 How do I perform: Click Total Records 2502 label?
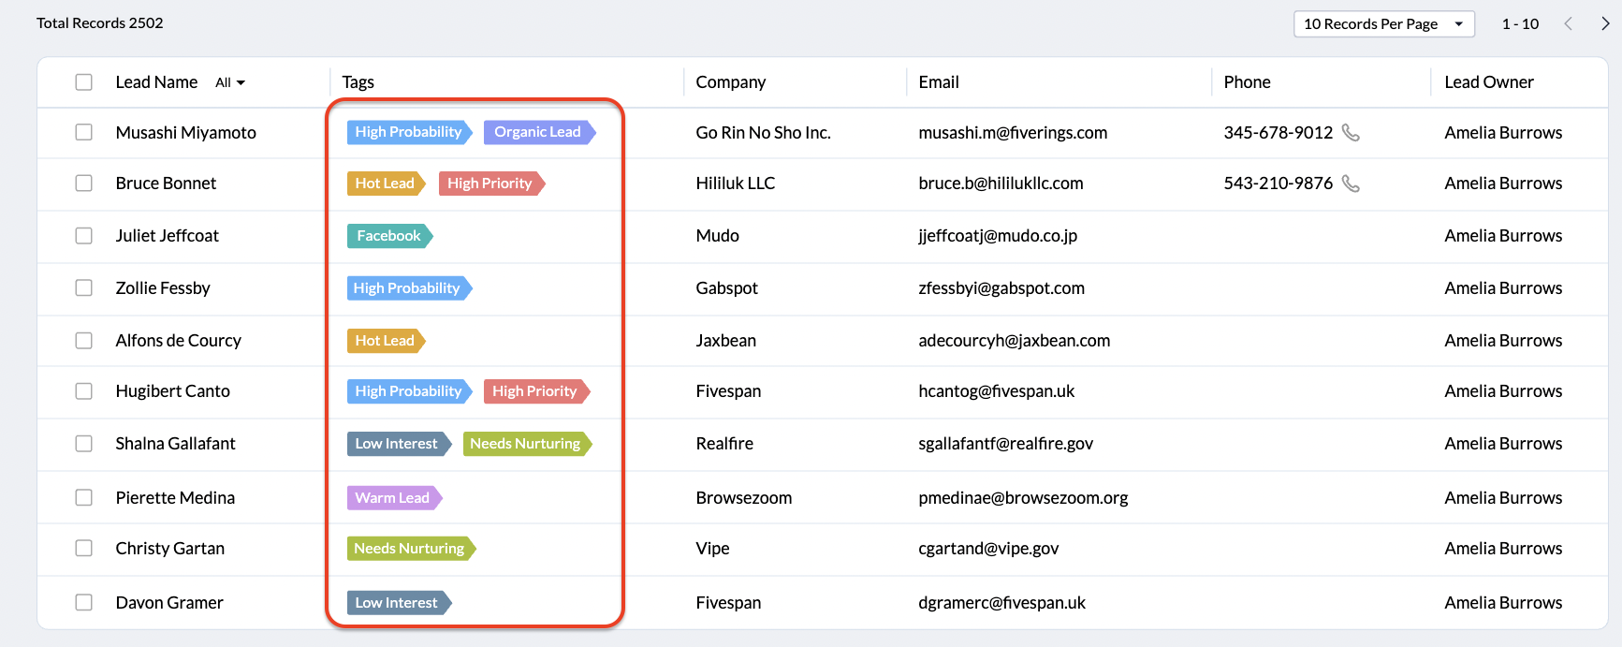click(x=99, y=22)
